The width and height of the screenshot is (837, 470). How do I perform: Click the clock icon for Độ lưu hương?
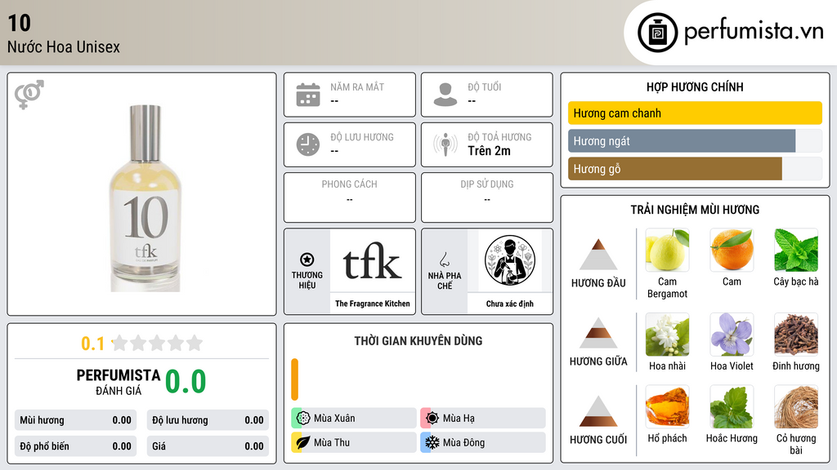tap(308, 144)
